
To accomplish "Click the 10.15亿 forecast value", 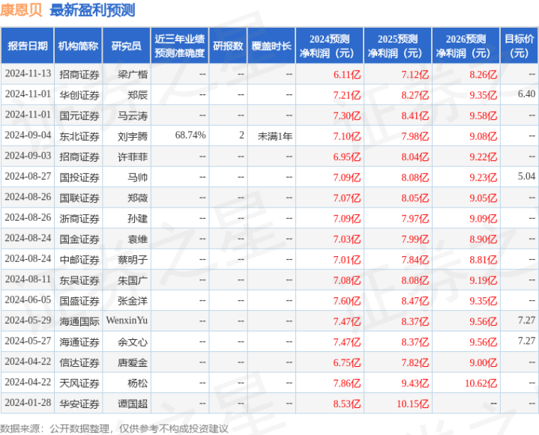I will (x=413, y=404).
